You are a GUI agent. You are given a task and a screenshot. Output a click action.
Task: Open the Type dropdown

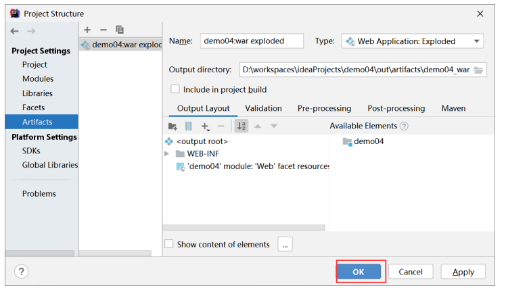pos(413,41)
